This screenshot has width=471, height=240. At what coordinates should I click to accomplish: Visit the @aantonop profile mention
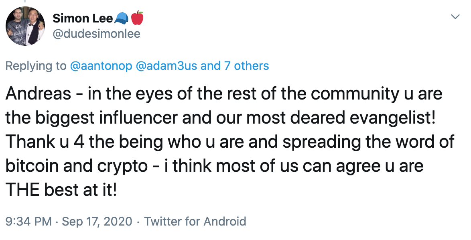point(101,66)
